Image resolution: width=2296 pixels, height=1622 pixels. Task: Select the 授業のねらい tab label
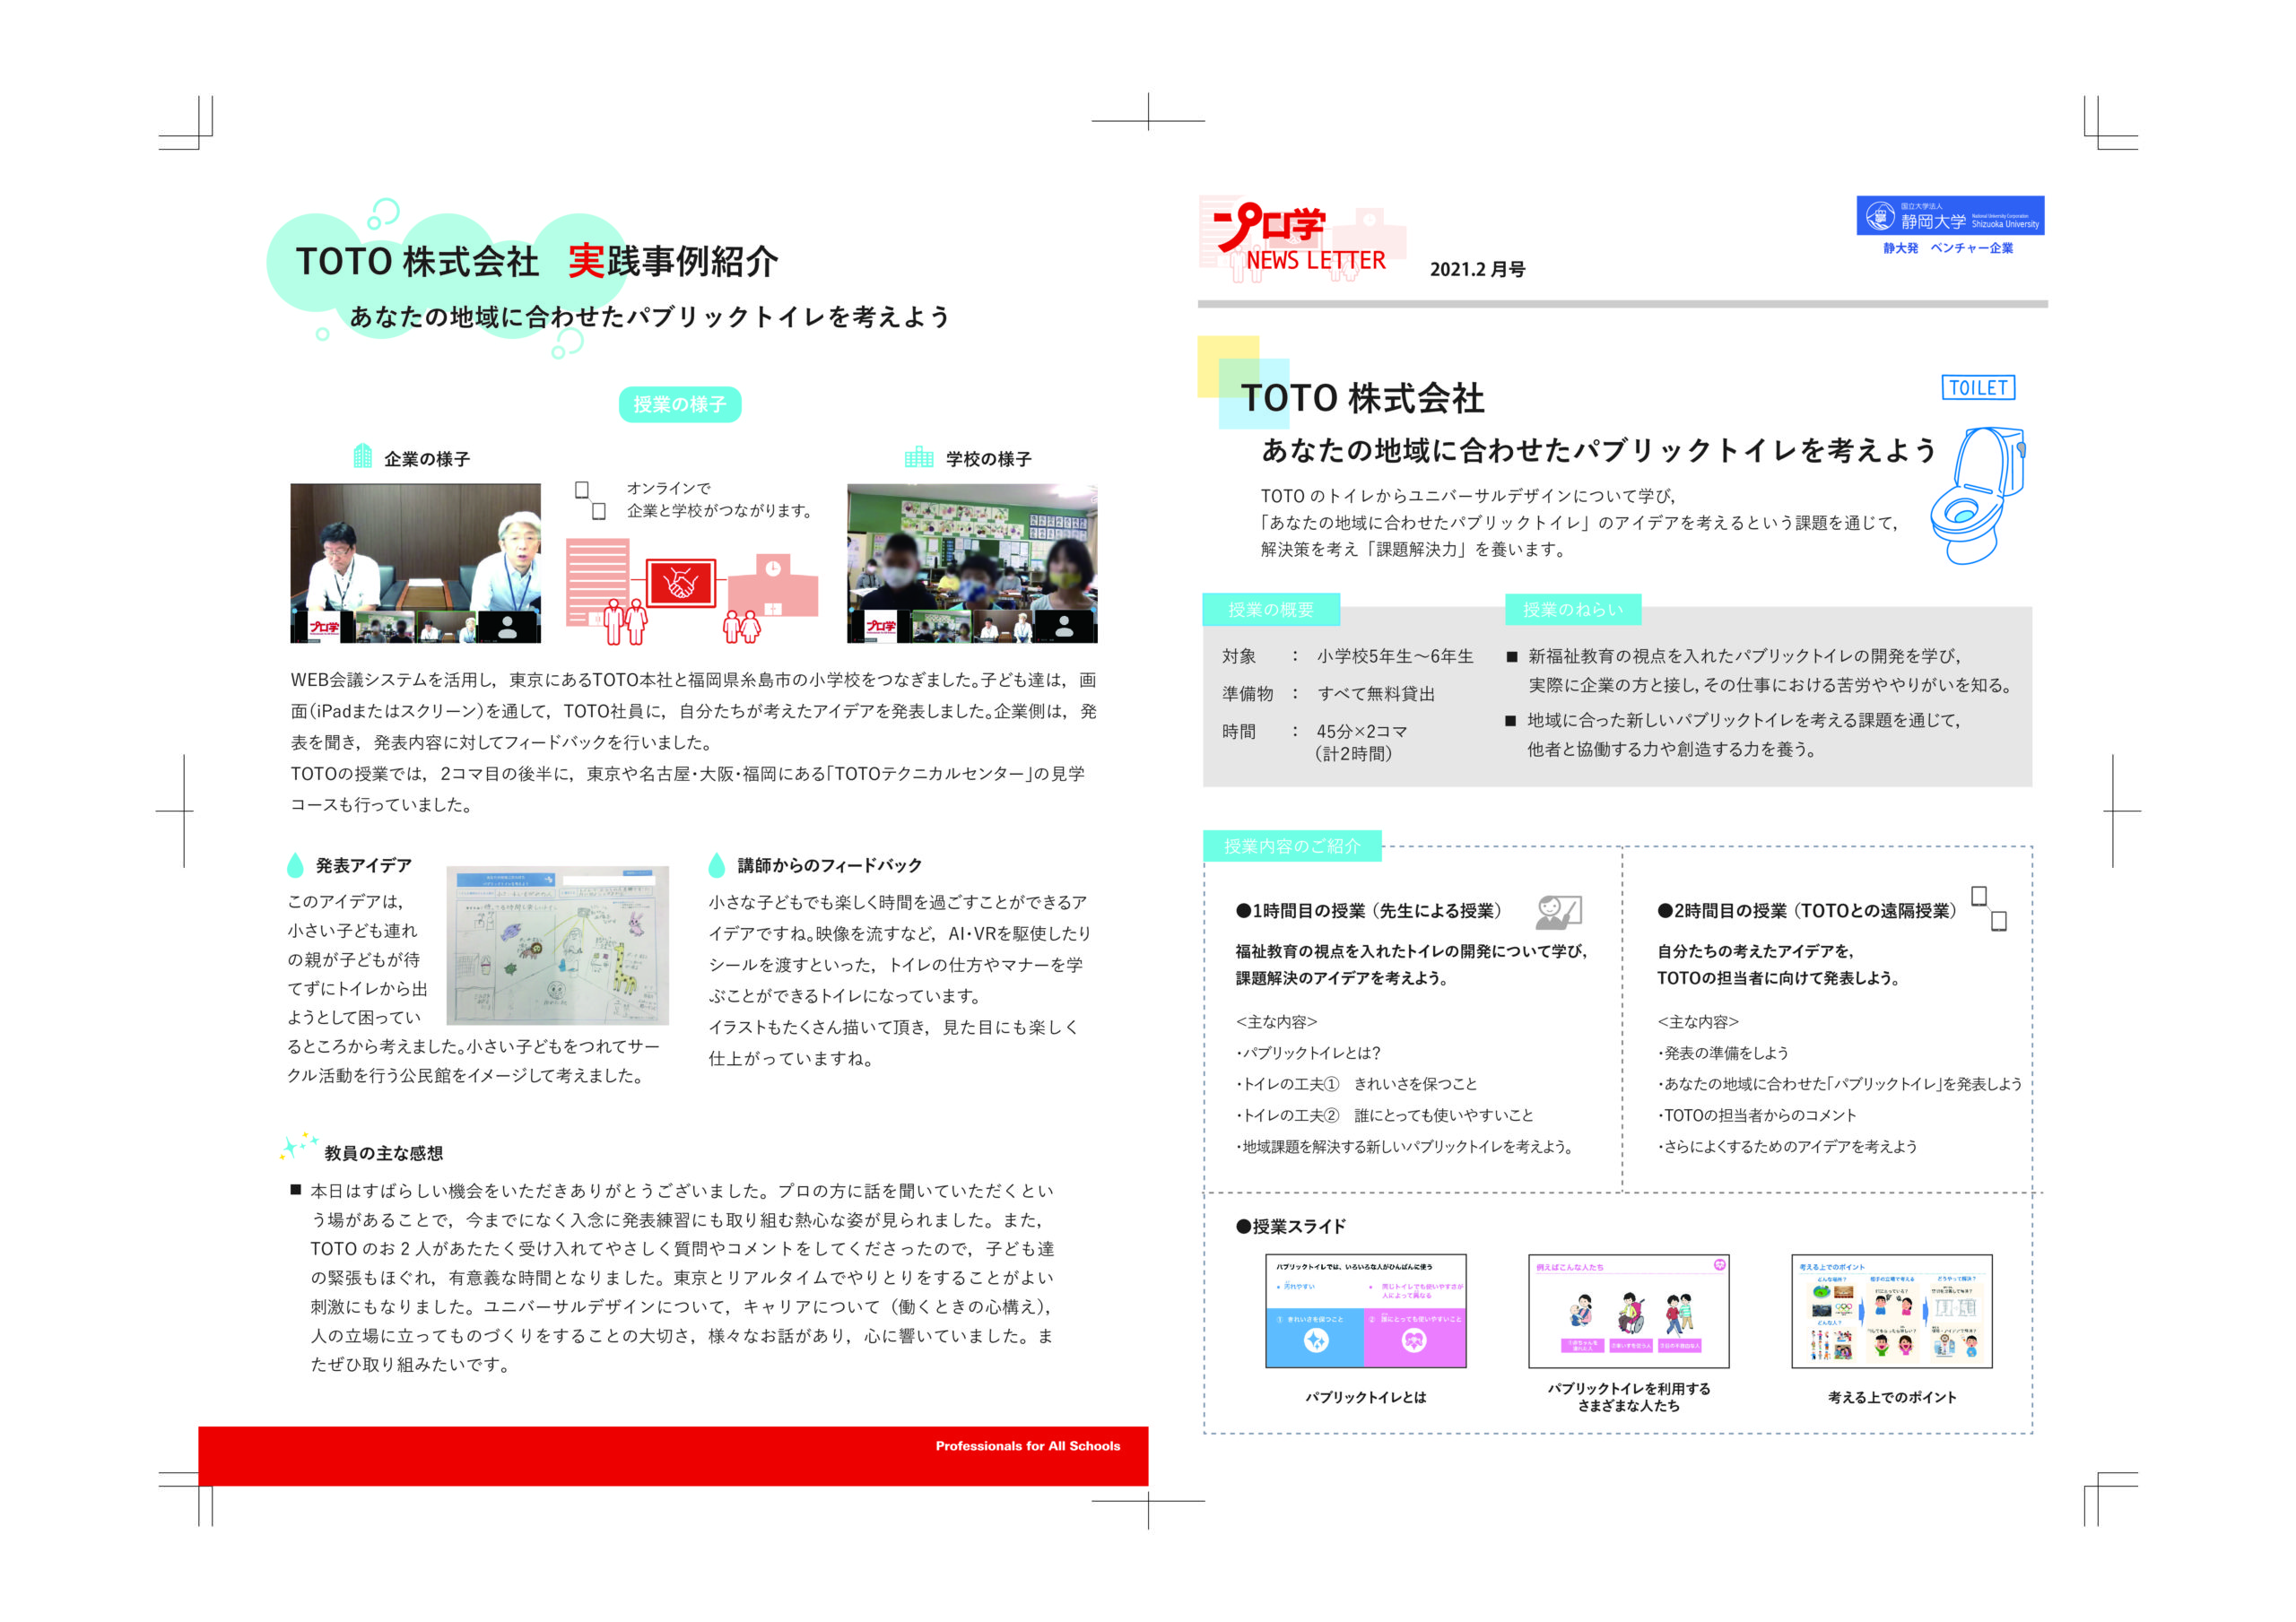tap(1572, 609)
